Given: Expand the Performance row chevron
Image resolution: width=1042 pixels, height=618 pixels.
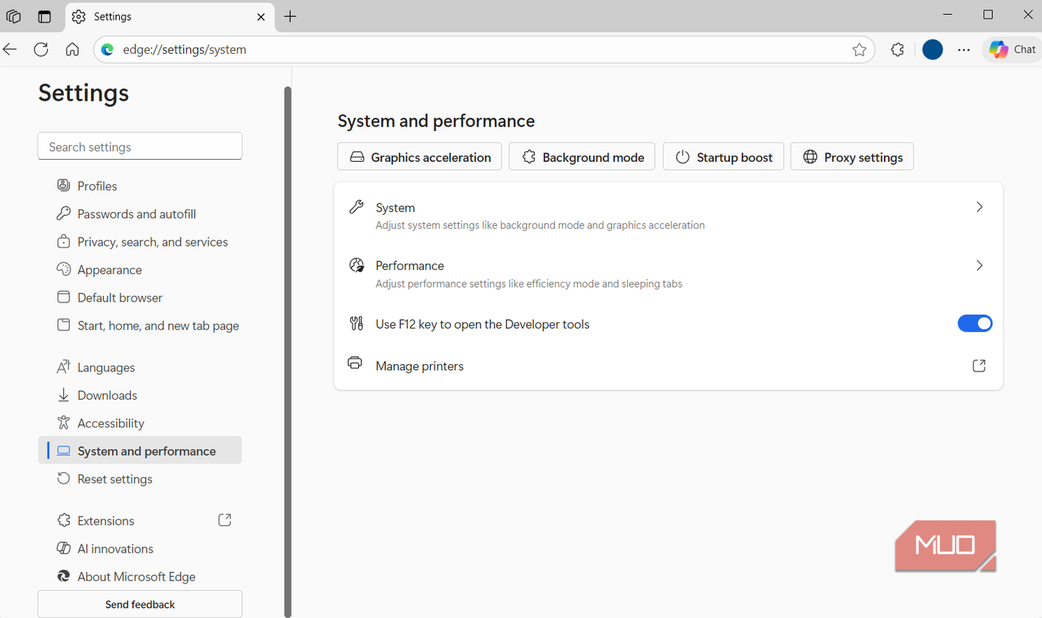Looking at the screenshot, I should [x=979, y=266].
